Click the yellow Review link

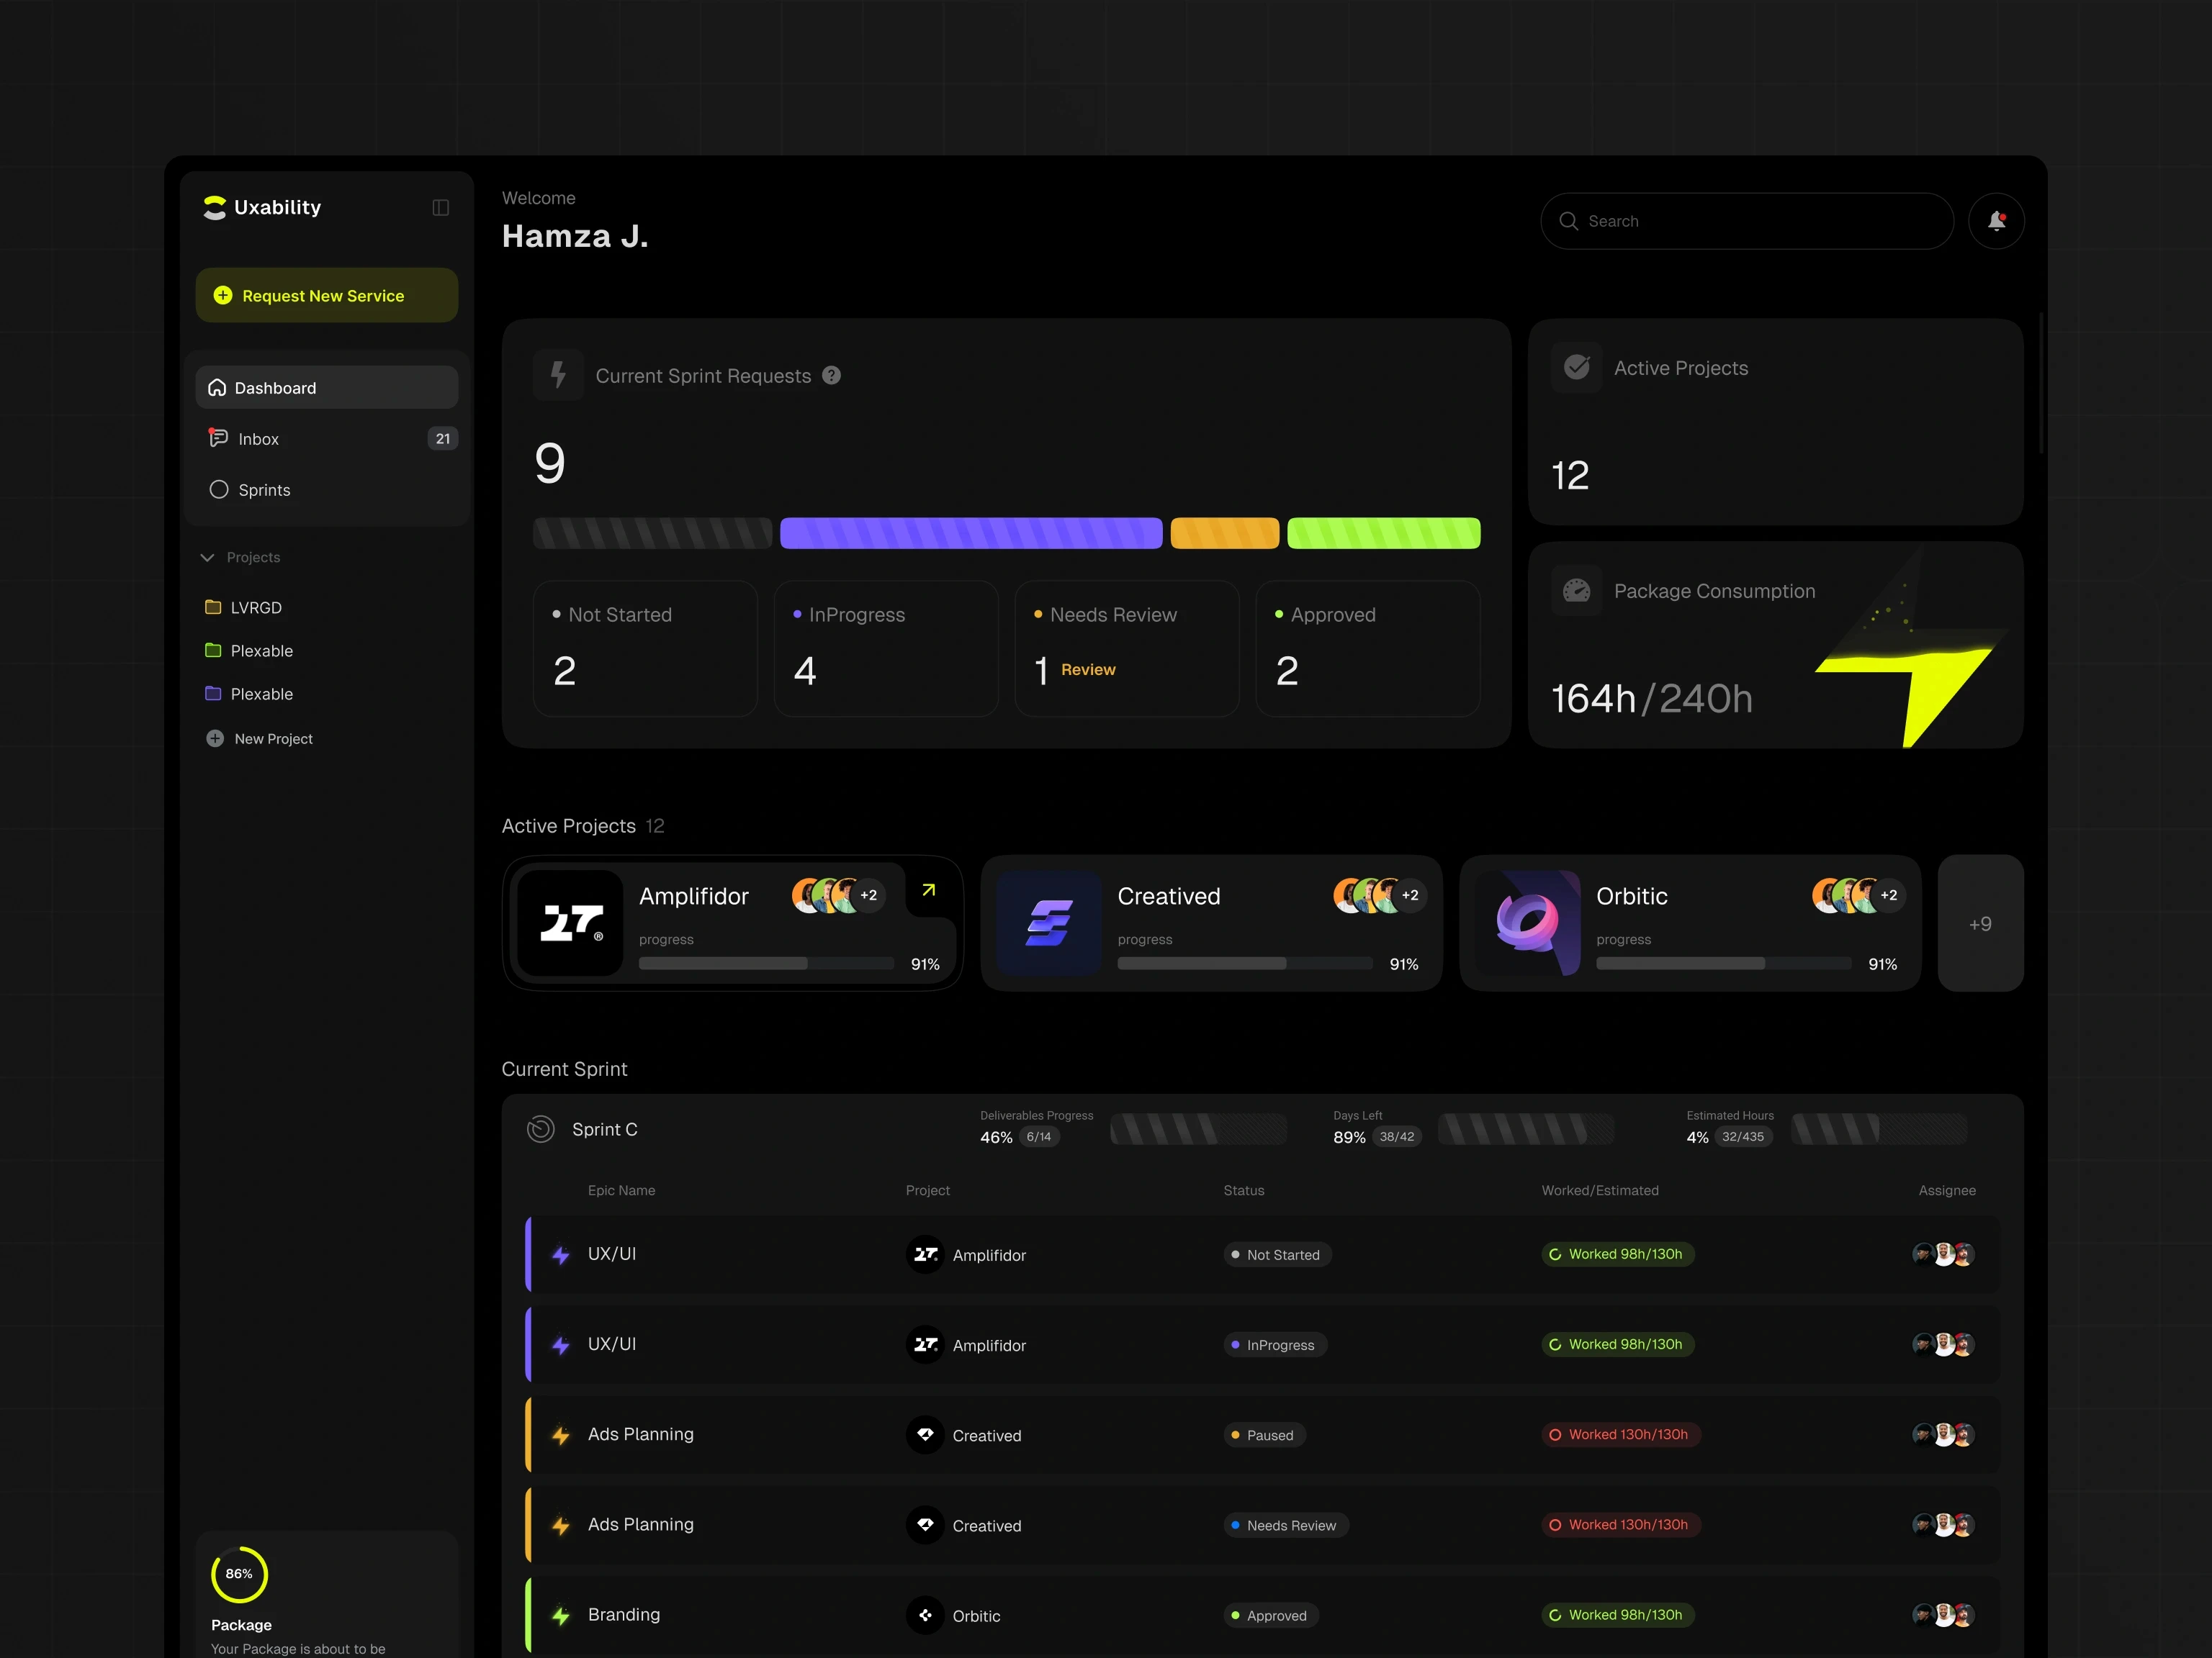[x=1088, y=669]
